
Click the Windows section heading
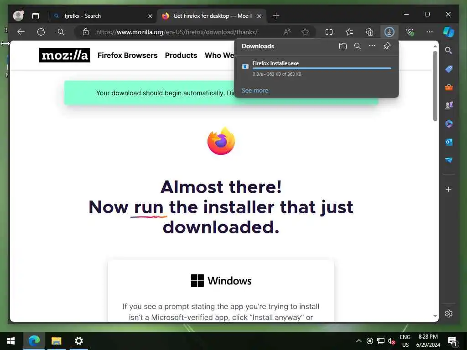pyautogui.click(x=221, y=281)
